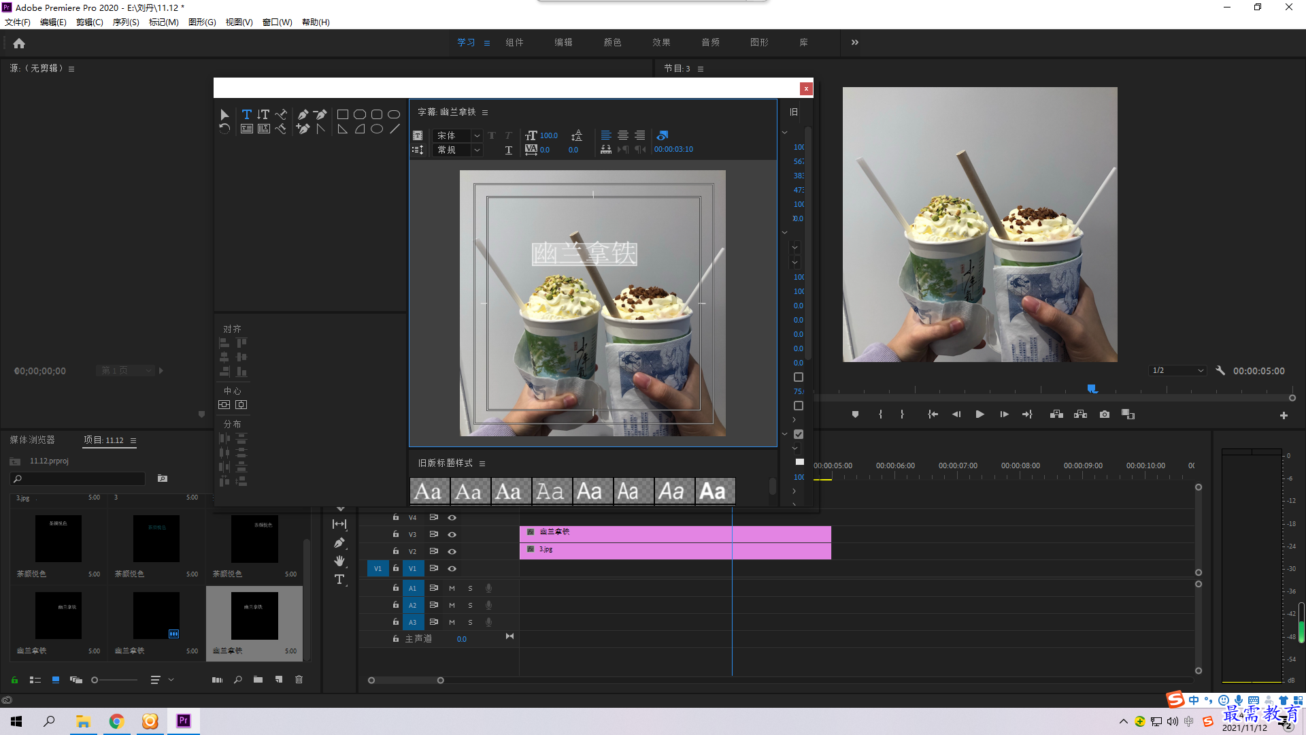
Task: Select the Slip tool in timeline toolbar
Action: point(339,524)
